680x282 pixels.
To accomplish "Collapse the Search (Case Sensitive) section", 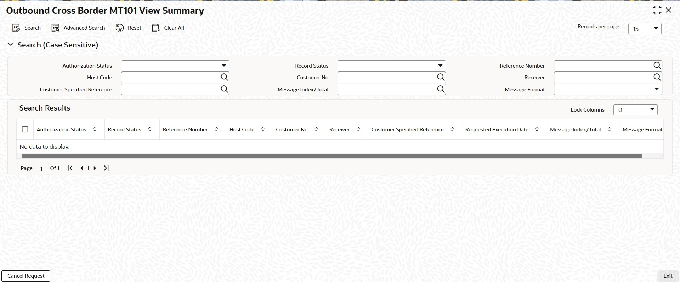I will pyautogui.click(x=11, y=45).
